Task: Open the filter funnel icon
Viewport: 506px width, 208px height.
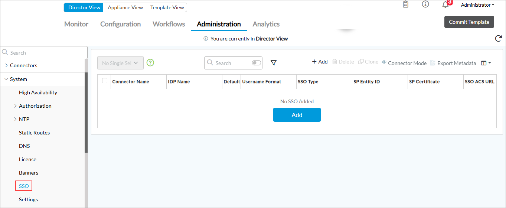Action: 274,63
